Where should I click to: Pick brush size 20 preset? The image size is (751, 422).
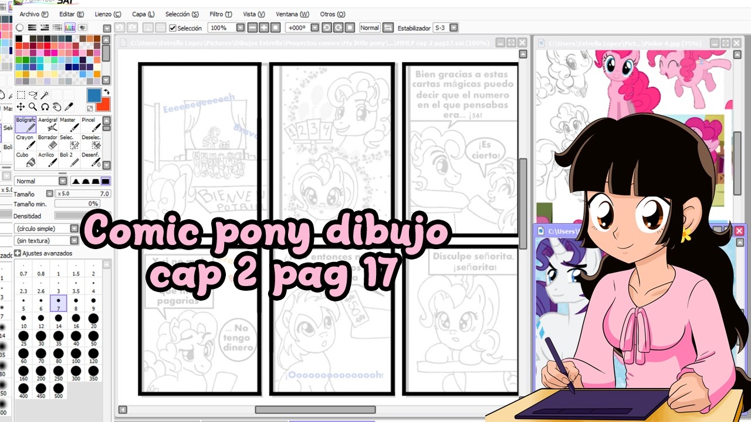(93, 321)
